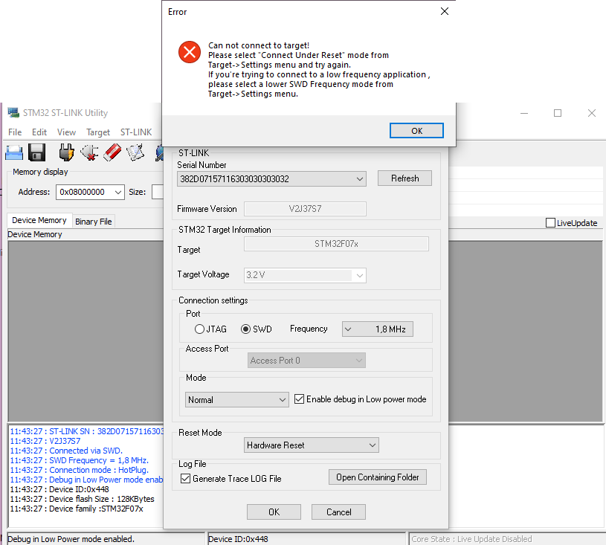Click Open Containing Folder button

[x=378, y=477]
